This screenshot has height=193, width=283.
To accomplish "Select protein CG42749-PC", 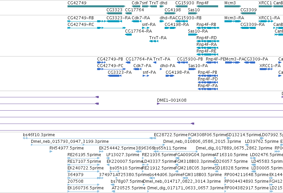I will coord(110,66).
